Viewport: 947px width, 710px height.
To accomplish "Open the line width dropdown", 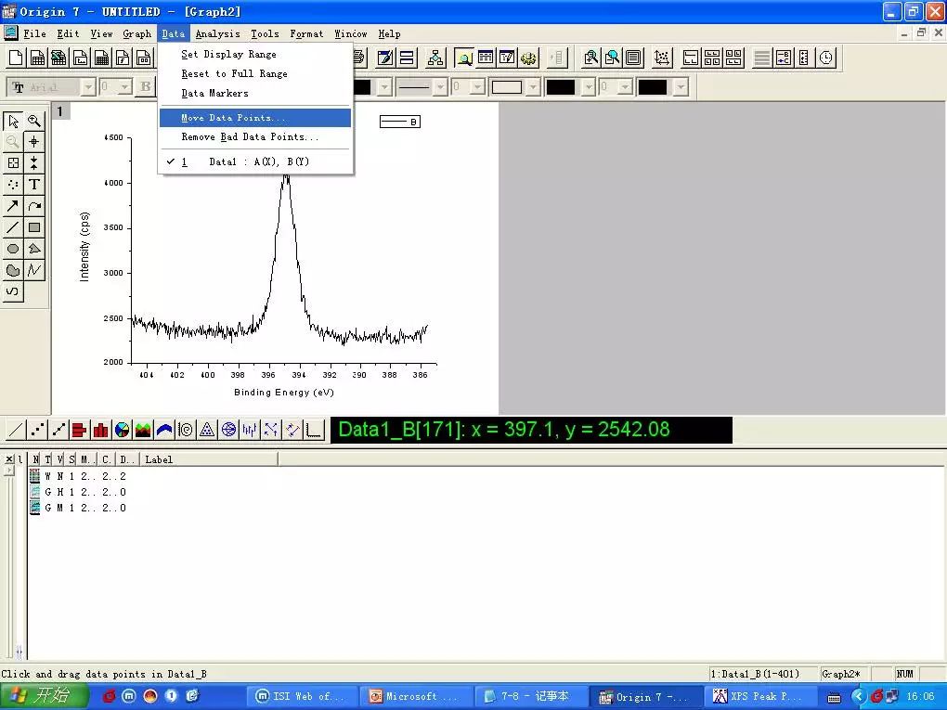I will (477, 87).
